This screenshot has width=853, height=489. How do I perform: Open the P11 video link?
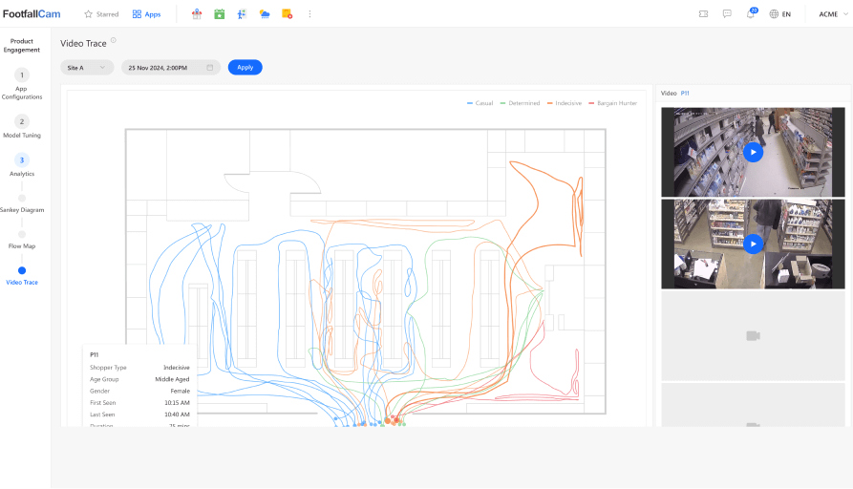[685, 94]
